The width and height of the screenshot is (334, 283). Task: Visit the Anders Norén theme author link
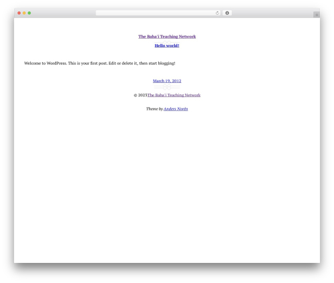tap(176, 109)
